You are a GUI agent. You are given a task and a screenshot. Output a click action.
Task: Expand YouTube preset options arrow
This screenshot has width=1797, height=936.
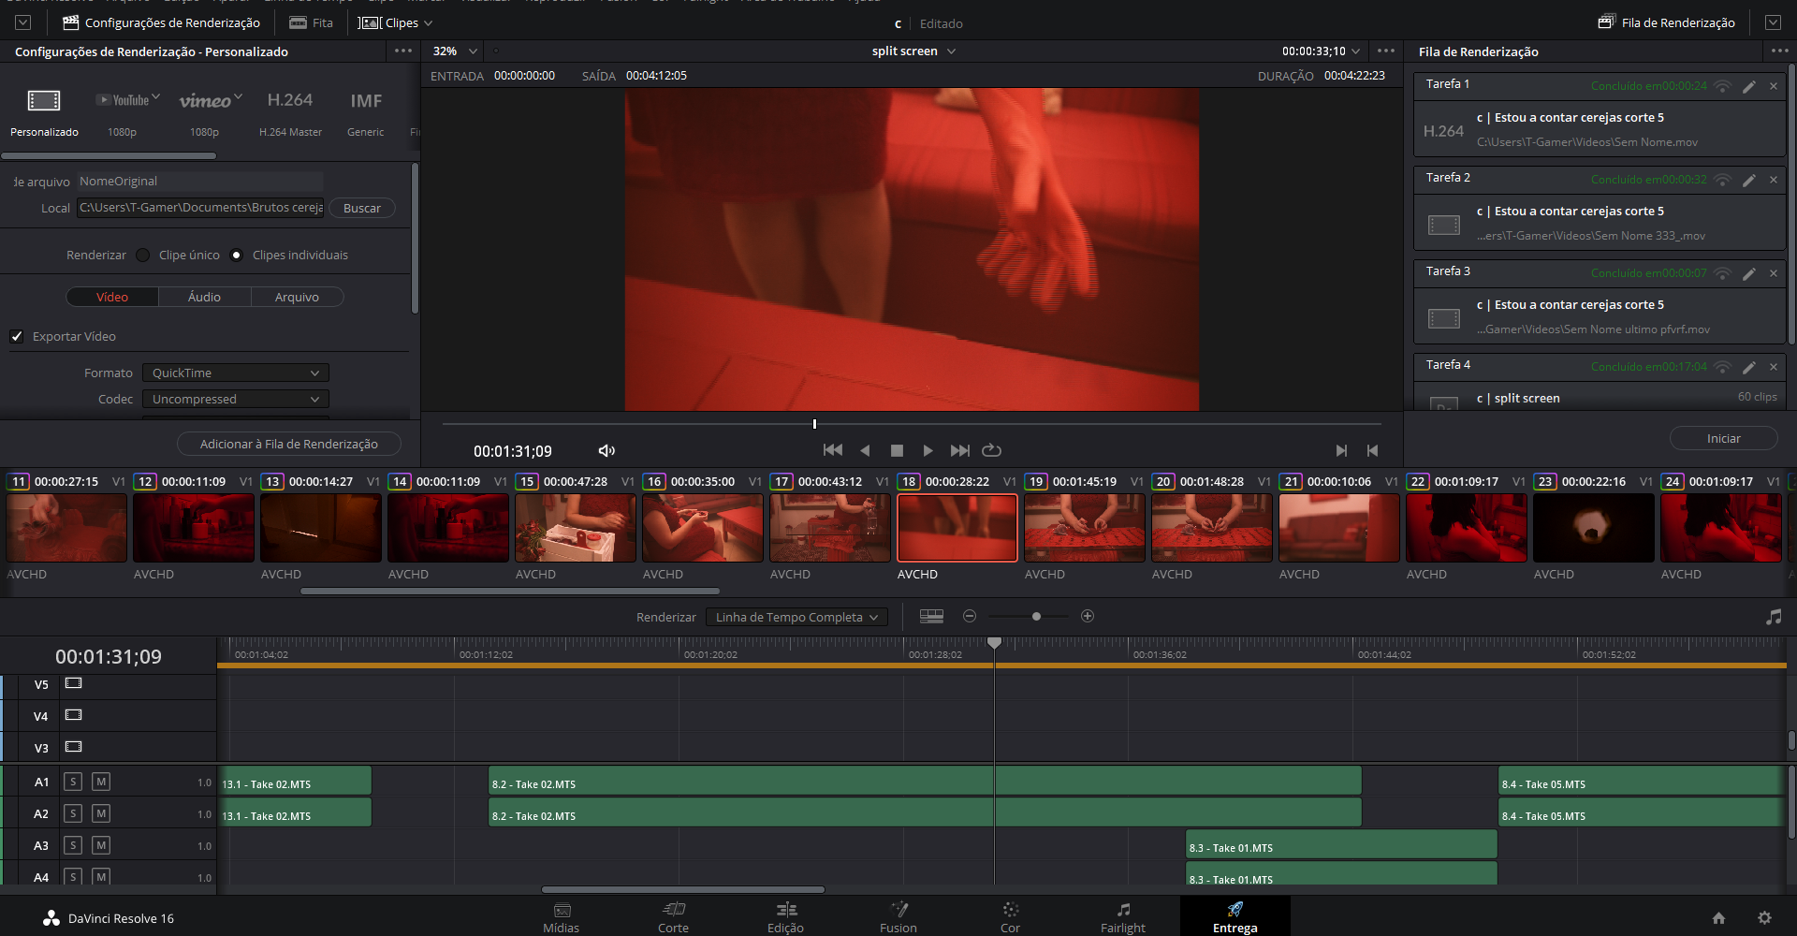click(x=156, y=96)
